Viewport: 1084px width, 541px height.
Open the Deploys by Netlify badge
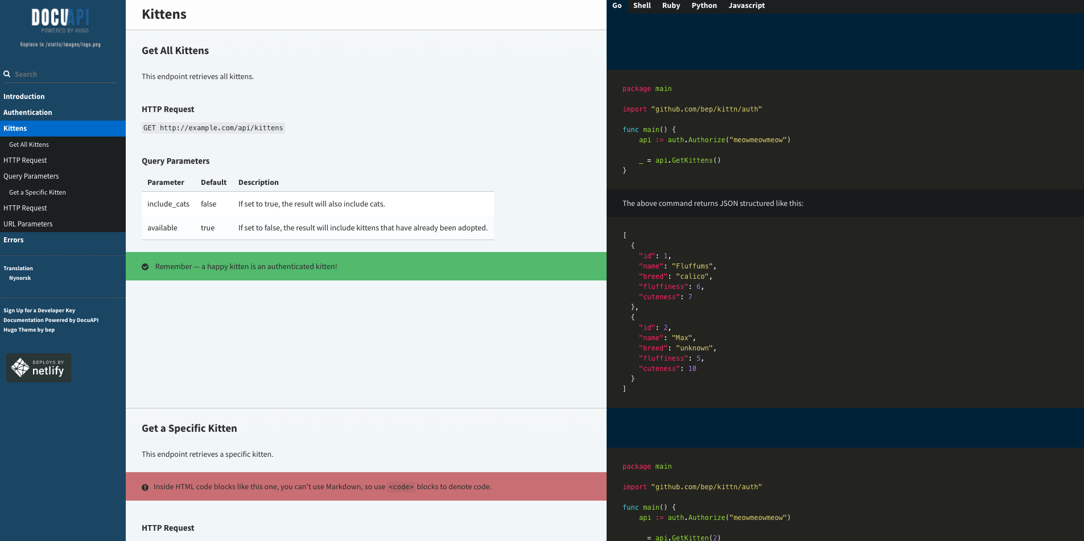click(39, 367)
